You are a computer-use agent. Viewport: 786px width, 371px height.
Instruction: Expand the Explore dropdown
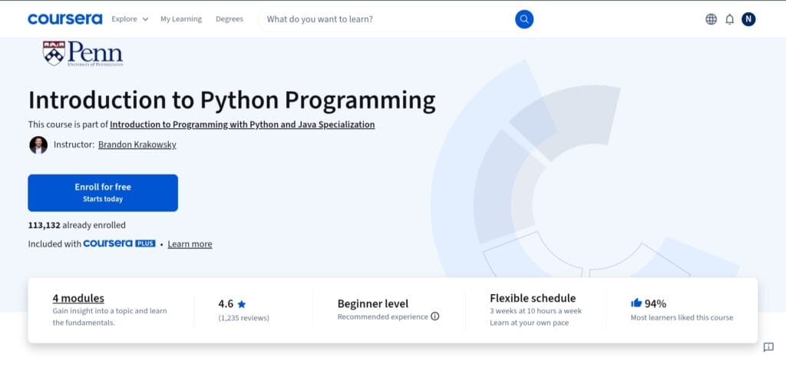pos(130,19)
